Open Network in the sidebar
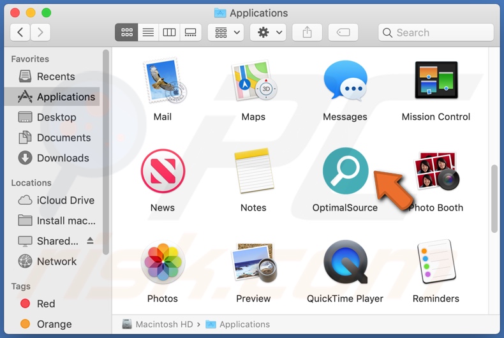The image size is (504, 338). [52, 261]
